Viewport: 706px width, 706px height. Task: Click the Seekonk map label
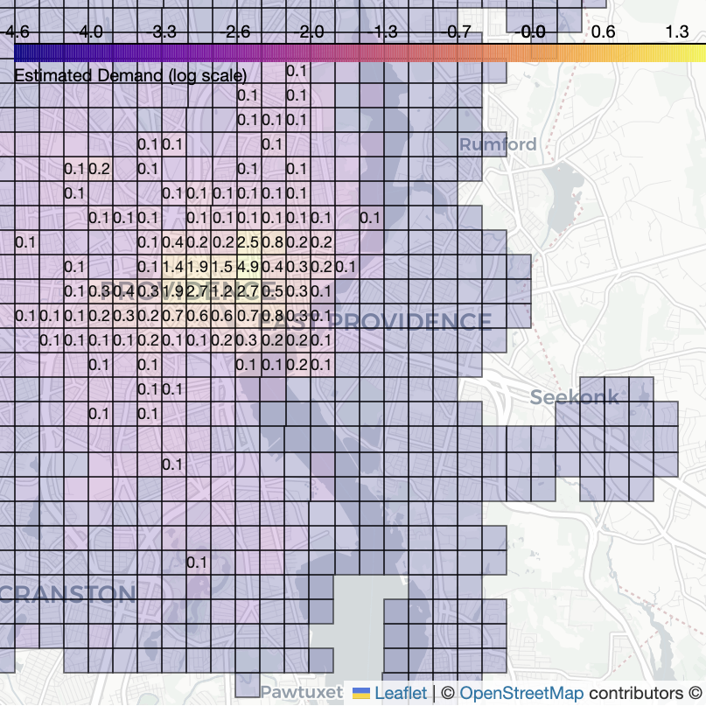(574, 397)
